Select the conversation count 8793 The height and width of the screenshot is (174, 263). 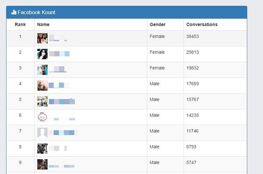tap(191, 147)
